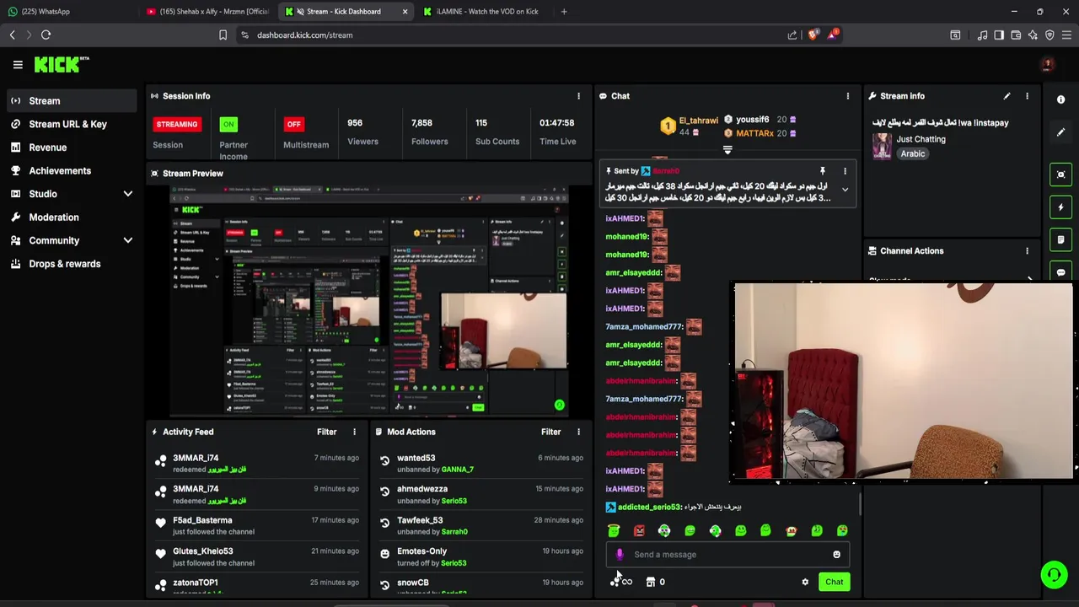Open the info icon in right sidebar

point(1060,99)
